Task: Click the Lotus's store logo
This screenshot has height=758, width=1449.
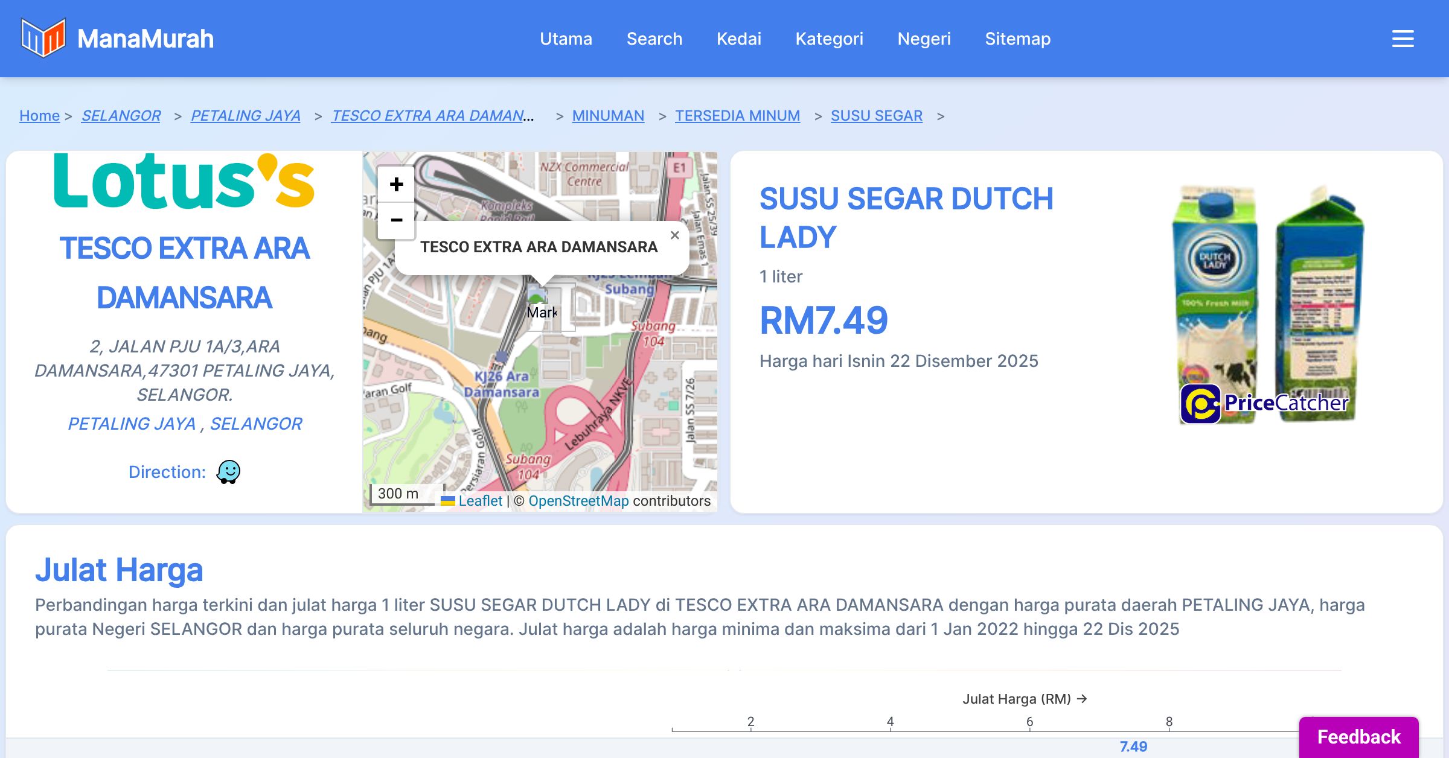Action: click(x=184, y=181)
